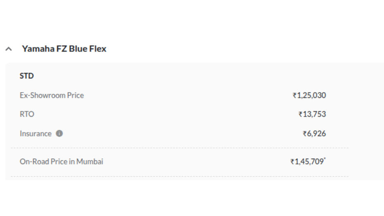
Task: Click On-Road Price in Mumbai label
Action: (61, 161)
